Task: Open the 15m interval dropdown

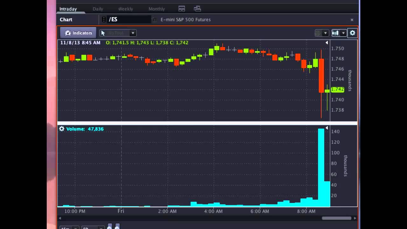Action: (x=70, y=227)
